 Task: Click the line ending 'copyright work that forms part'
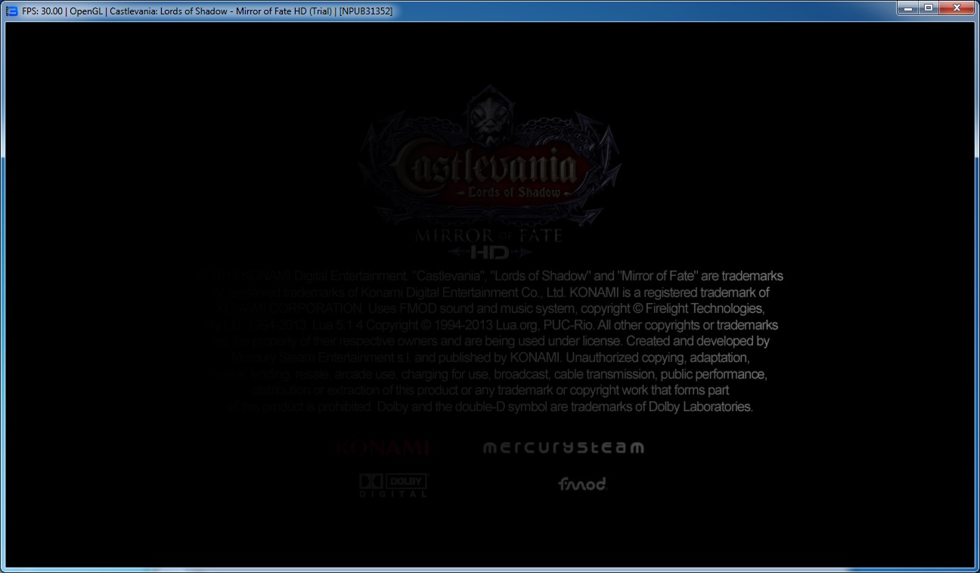[490, 390]
